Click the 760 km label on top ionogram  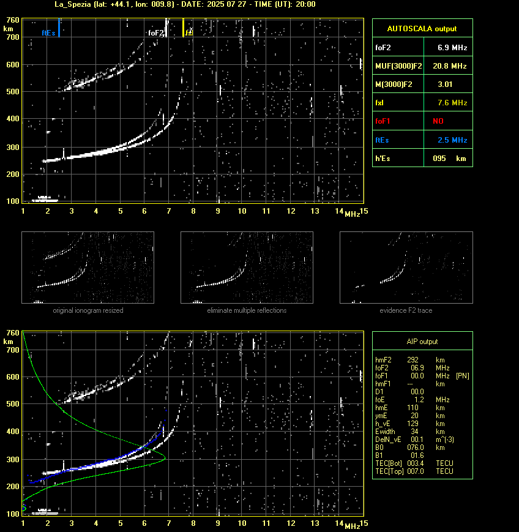pyautogui.click(x=13, y=20)
